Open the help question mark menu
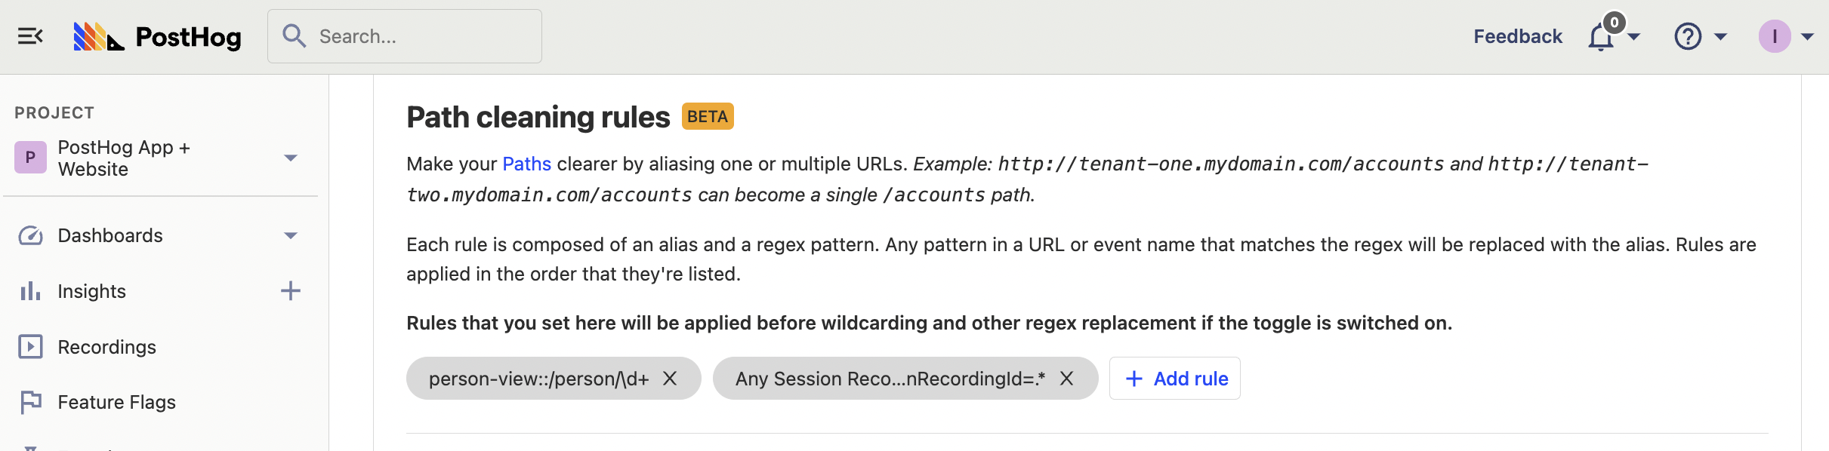The height and width of the screenshot is (451, 1829). pos(1688,36)
